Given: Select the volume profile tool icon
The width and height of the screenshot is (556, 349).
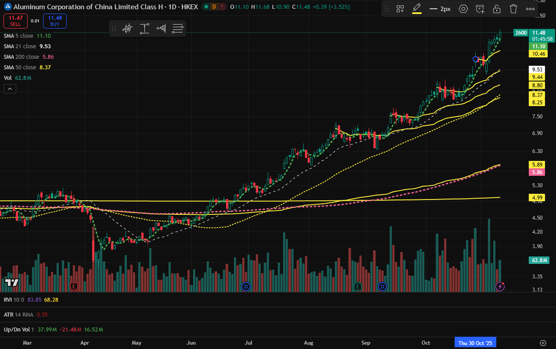Looking at the screenshot, I should point(161,29).
